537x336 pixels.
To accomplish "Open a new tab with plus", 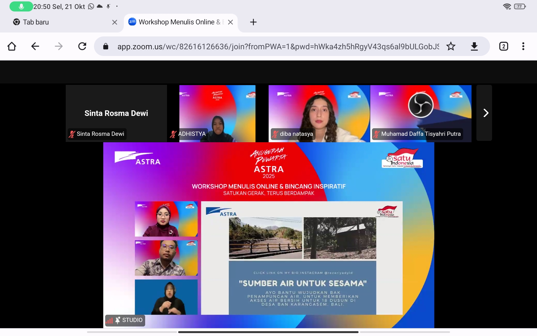I will point(253,22).
